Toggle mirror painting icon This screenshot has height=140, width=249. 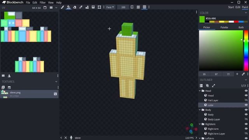pyautogui.click(x=132, y=7)
